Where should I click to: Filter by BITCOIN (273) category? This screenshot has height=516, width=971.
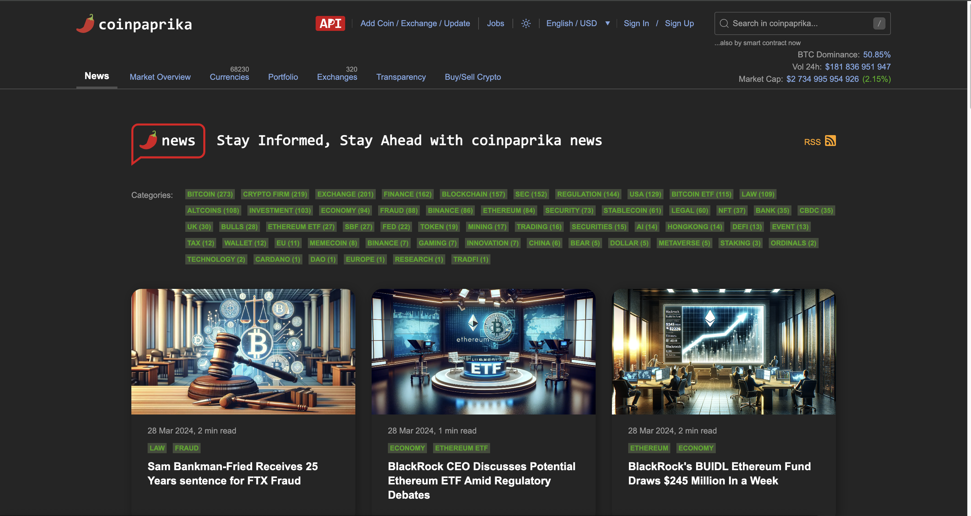(210, 194)
